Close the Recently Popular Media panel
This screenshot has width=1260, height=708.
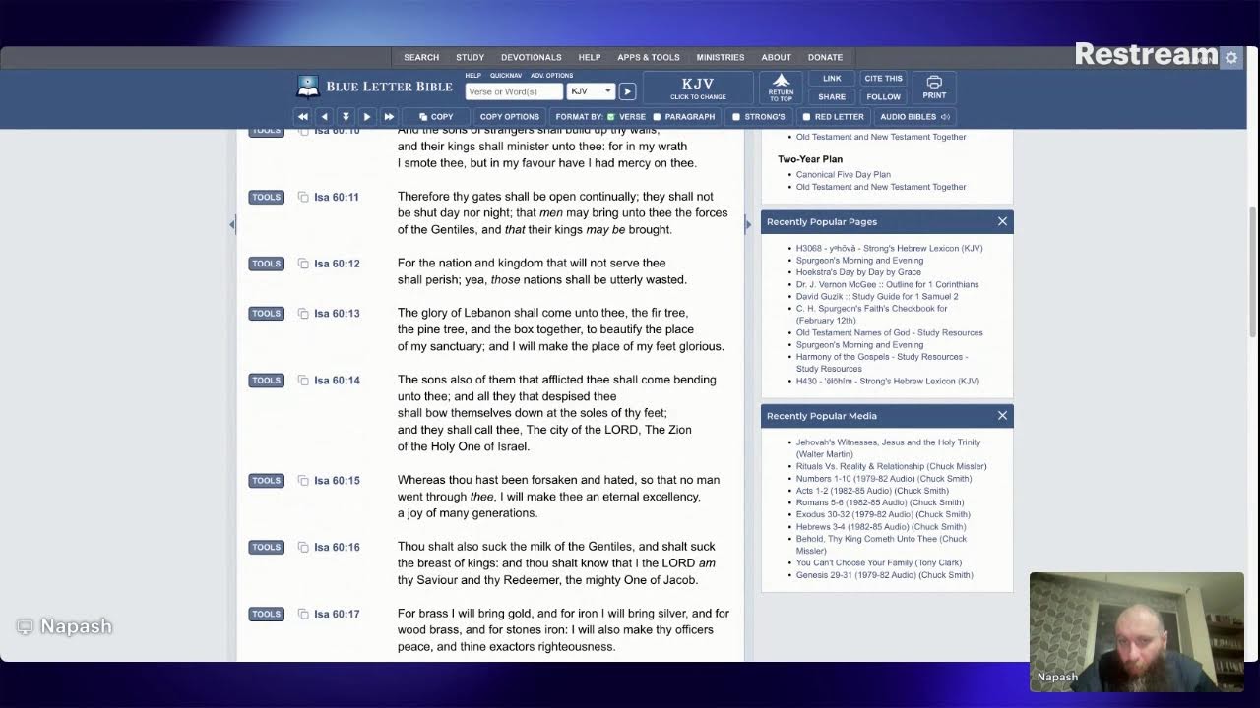click(1002, 415)
